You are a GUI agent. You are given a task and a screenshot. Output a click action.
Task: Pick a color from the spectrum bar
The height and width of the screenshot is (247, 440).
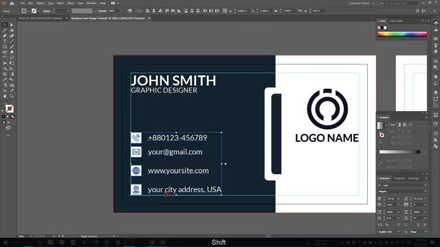click(402, 35)
